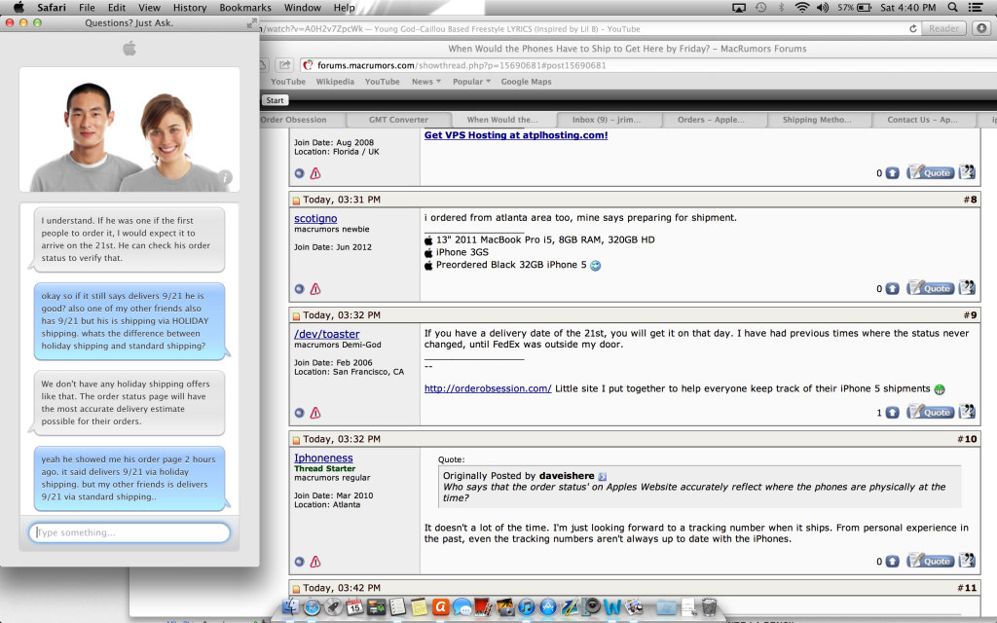
Task: Open the Trash in the dock
Action: 709,607
